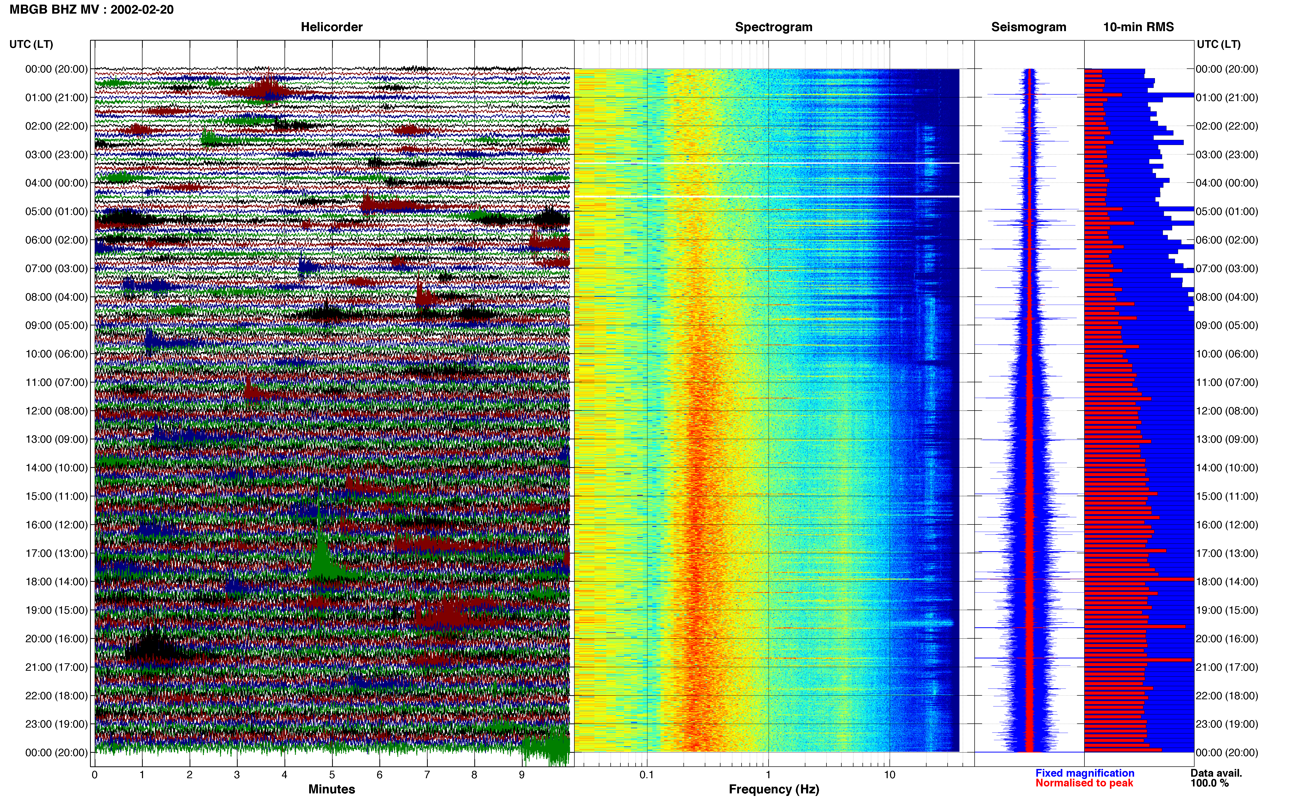This screenshot has height=807, width=1291.
Task: Click '12:00 (08:00)' beside the RMS panel
Action: click(1227, 411)
